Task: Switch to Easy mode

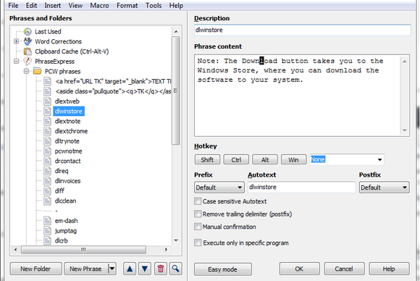Action: (222, 269)
